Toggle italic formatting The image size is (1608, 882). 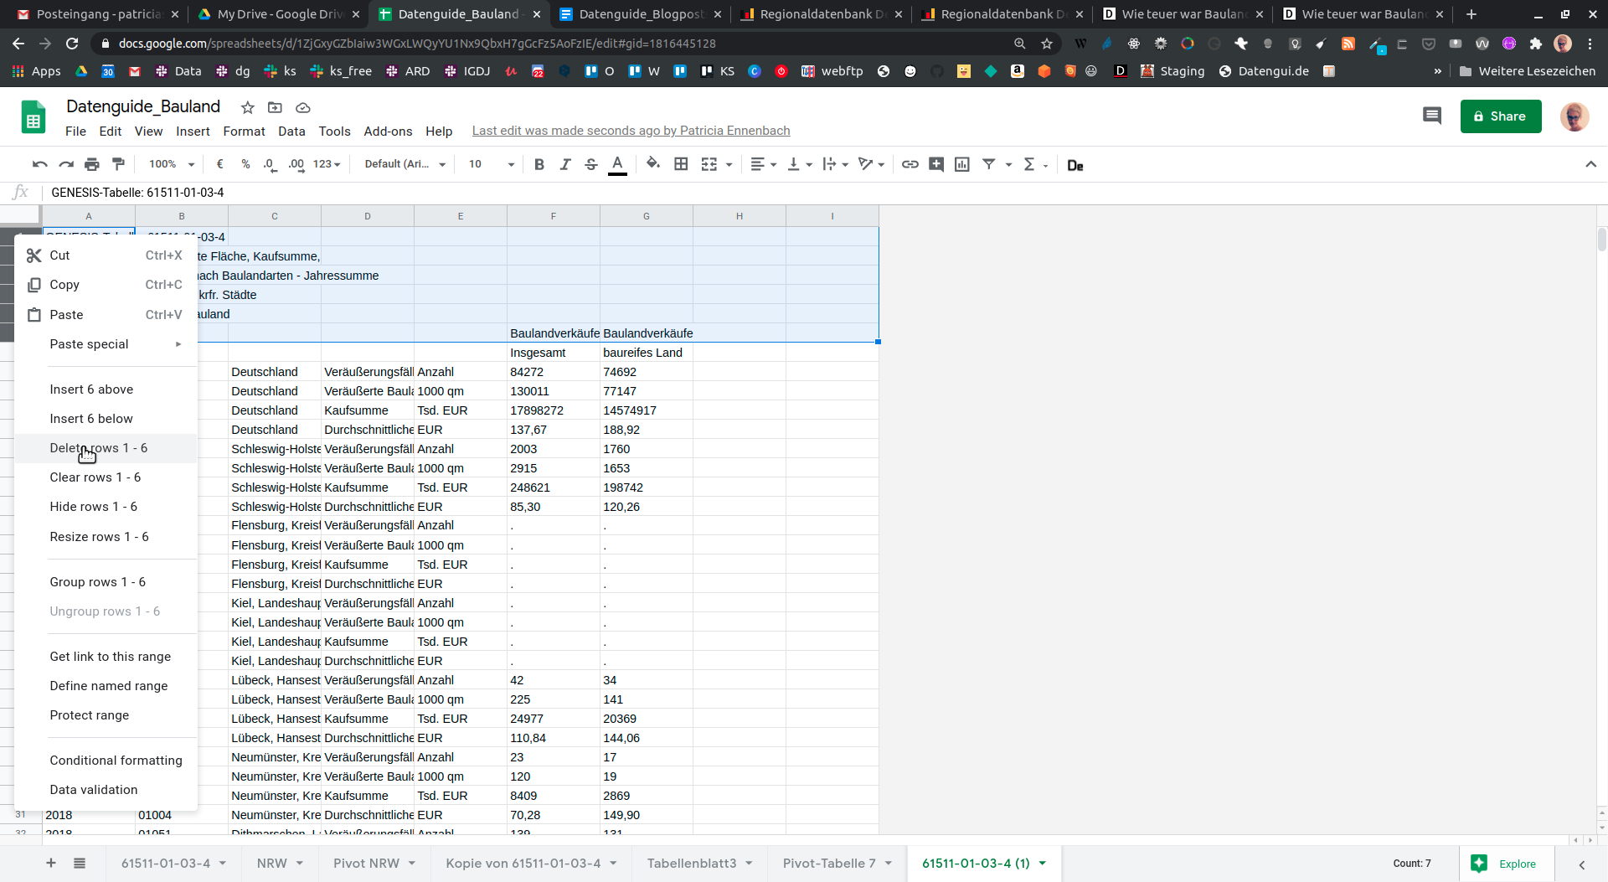click(565, 164)
